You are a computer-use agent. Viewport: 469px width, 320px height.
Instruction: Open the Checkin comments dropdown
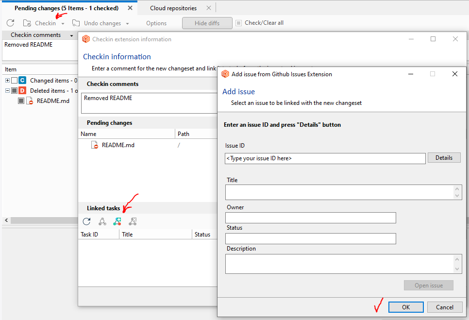[x=71, y=35]
